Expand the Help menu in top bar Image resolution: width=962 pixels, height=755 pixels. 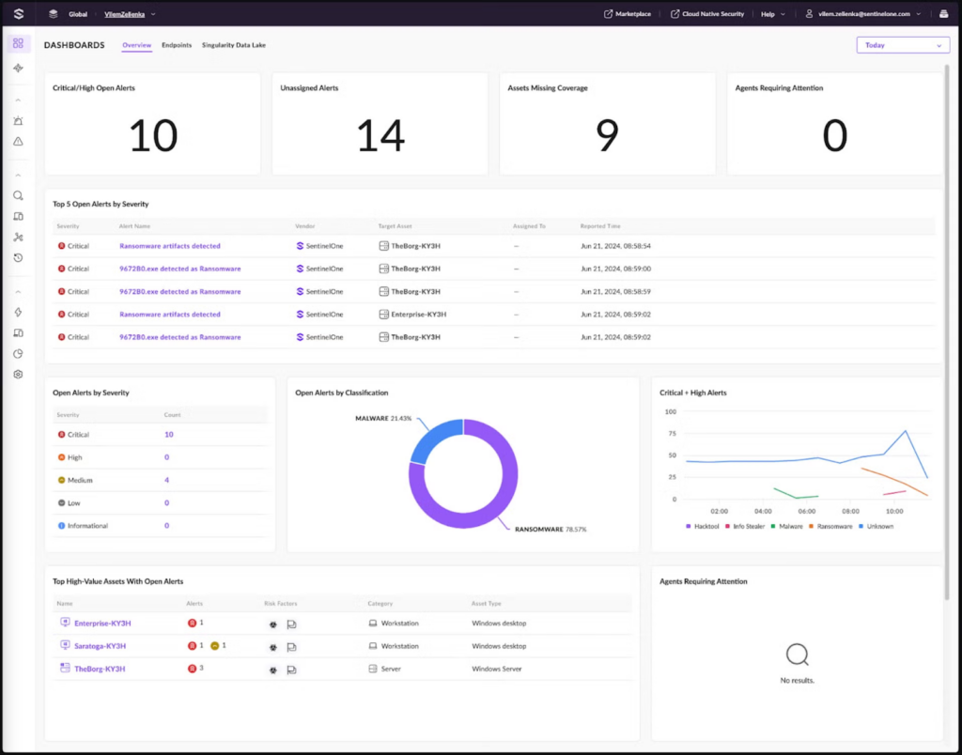(771, 14)
